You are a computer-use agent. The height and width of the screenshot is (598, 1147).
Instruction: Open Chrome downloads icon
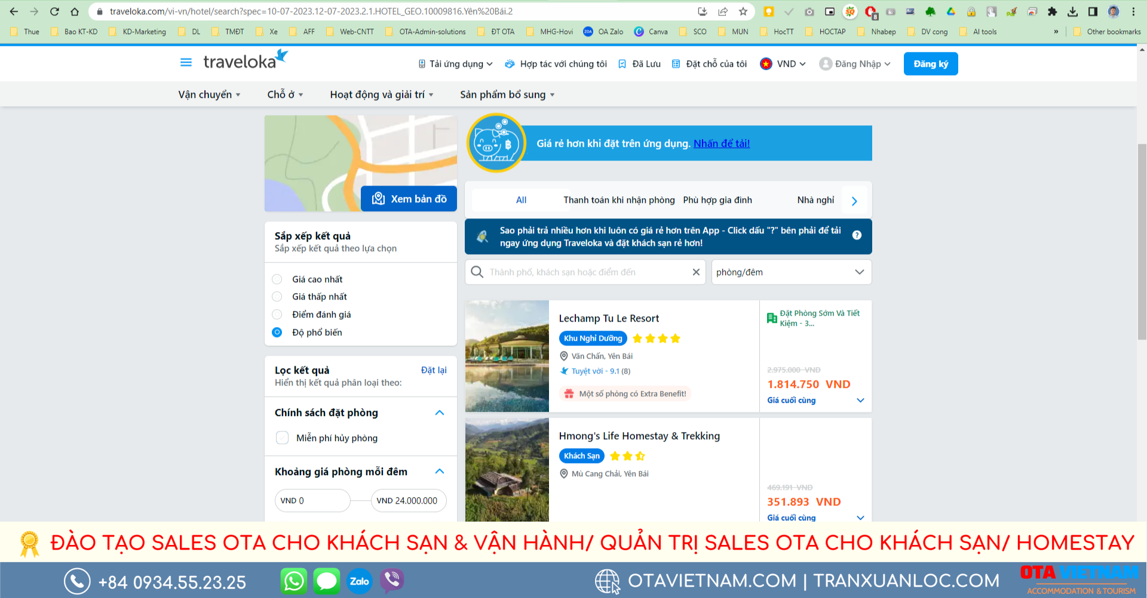click(1073, 11)
